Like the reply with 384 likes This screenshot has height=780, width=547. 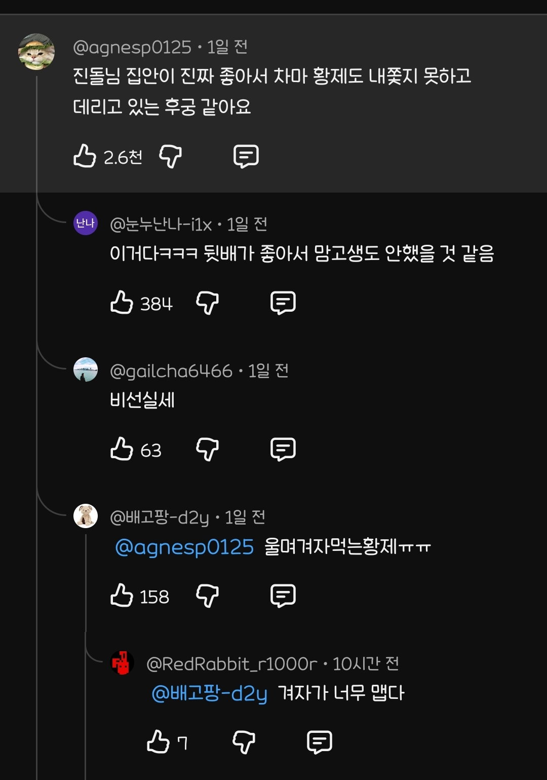point(122,303)
